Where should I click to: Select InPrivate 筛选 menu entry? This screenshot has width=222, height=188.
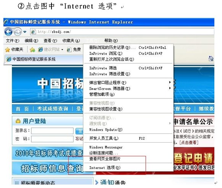128,68
